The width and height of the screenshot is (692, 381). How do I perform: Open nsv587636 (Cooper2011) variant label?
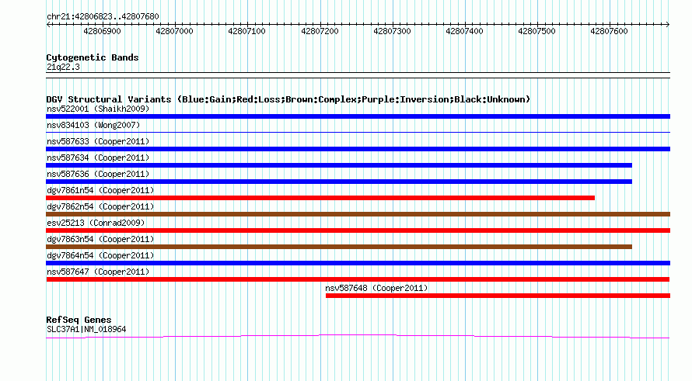[x=98, y=174]
